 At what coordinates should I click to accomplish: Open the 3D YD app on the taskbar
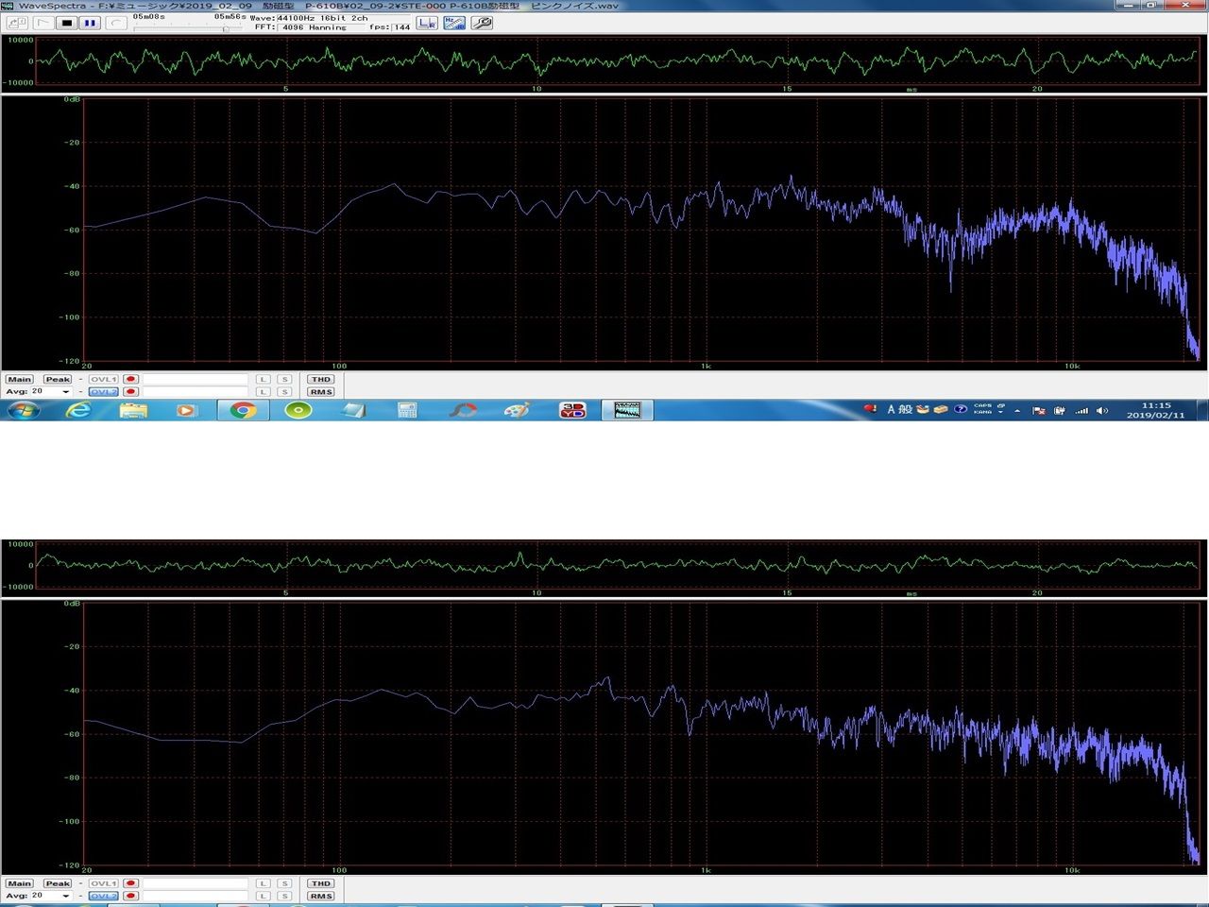click(x=572, y=410)
